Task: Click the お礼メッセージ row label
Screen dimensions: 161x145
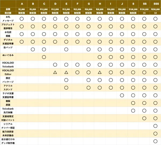Action: coord(8,19)
